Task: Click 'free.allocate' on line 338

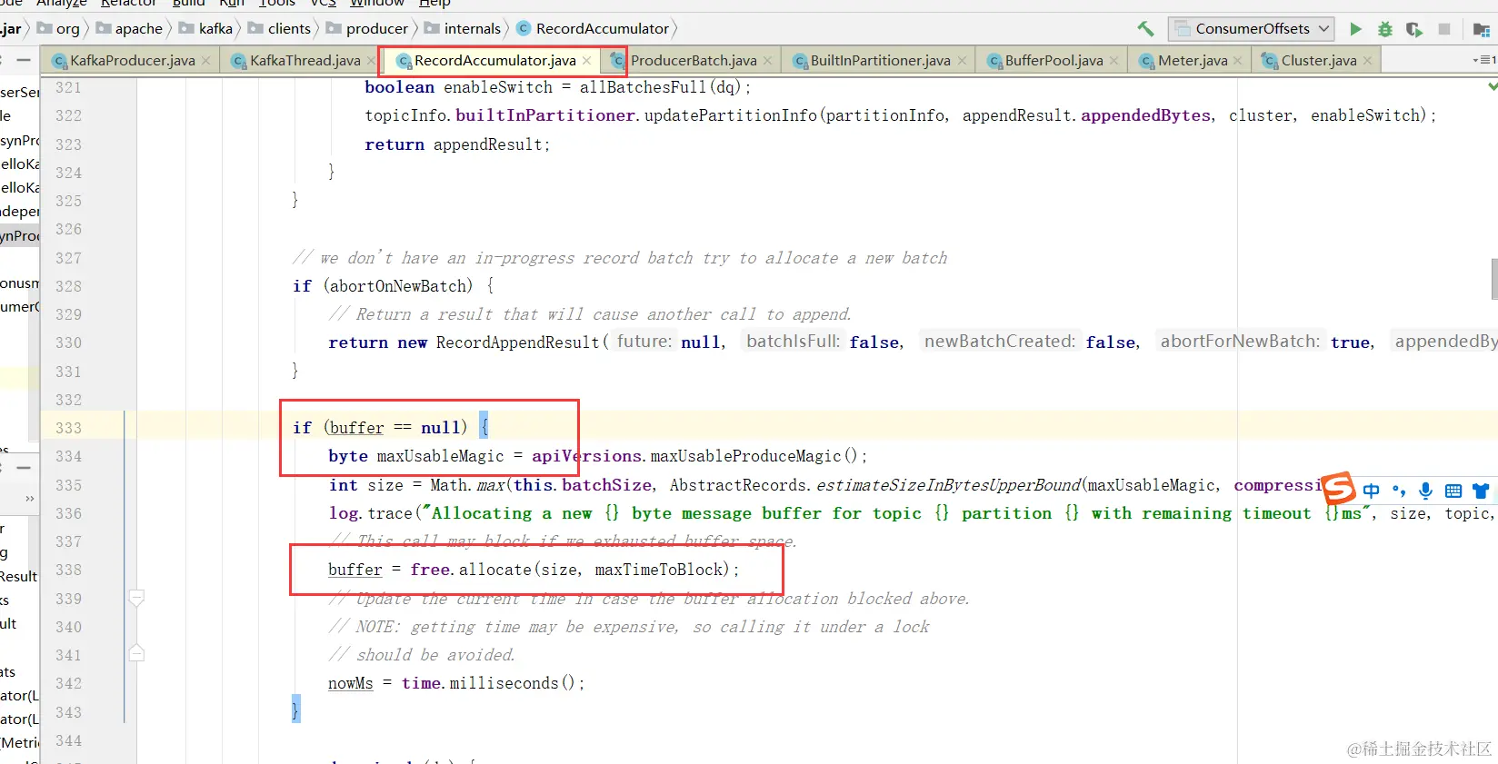Action: click(x=471, y=570)
